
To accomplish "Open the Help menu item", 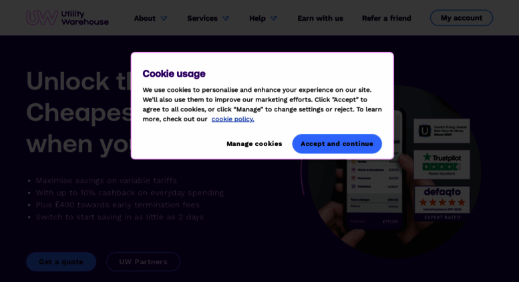I will click(x=257, y=18).
